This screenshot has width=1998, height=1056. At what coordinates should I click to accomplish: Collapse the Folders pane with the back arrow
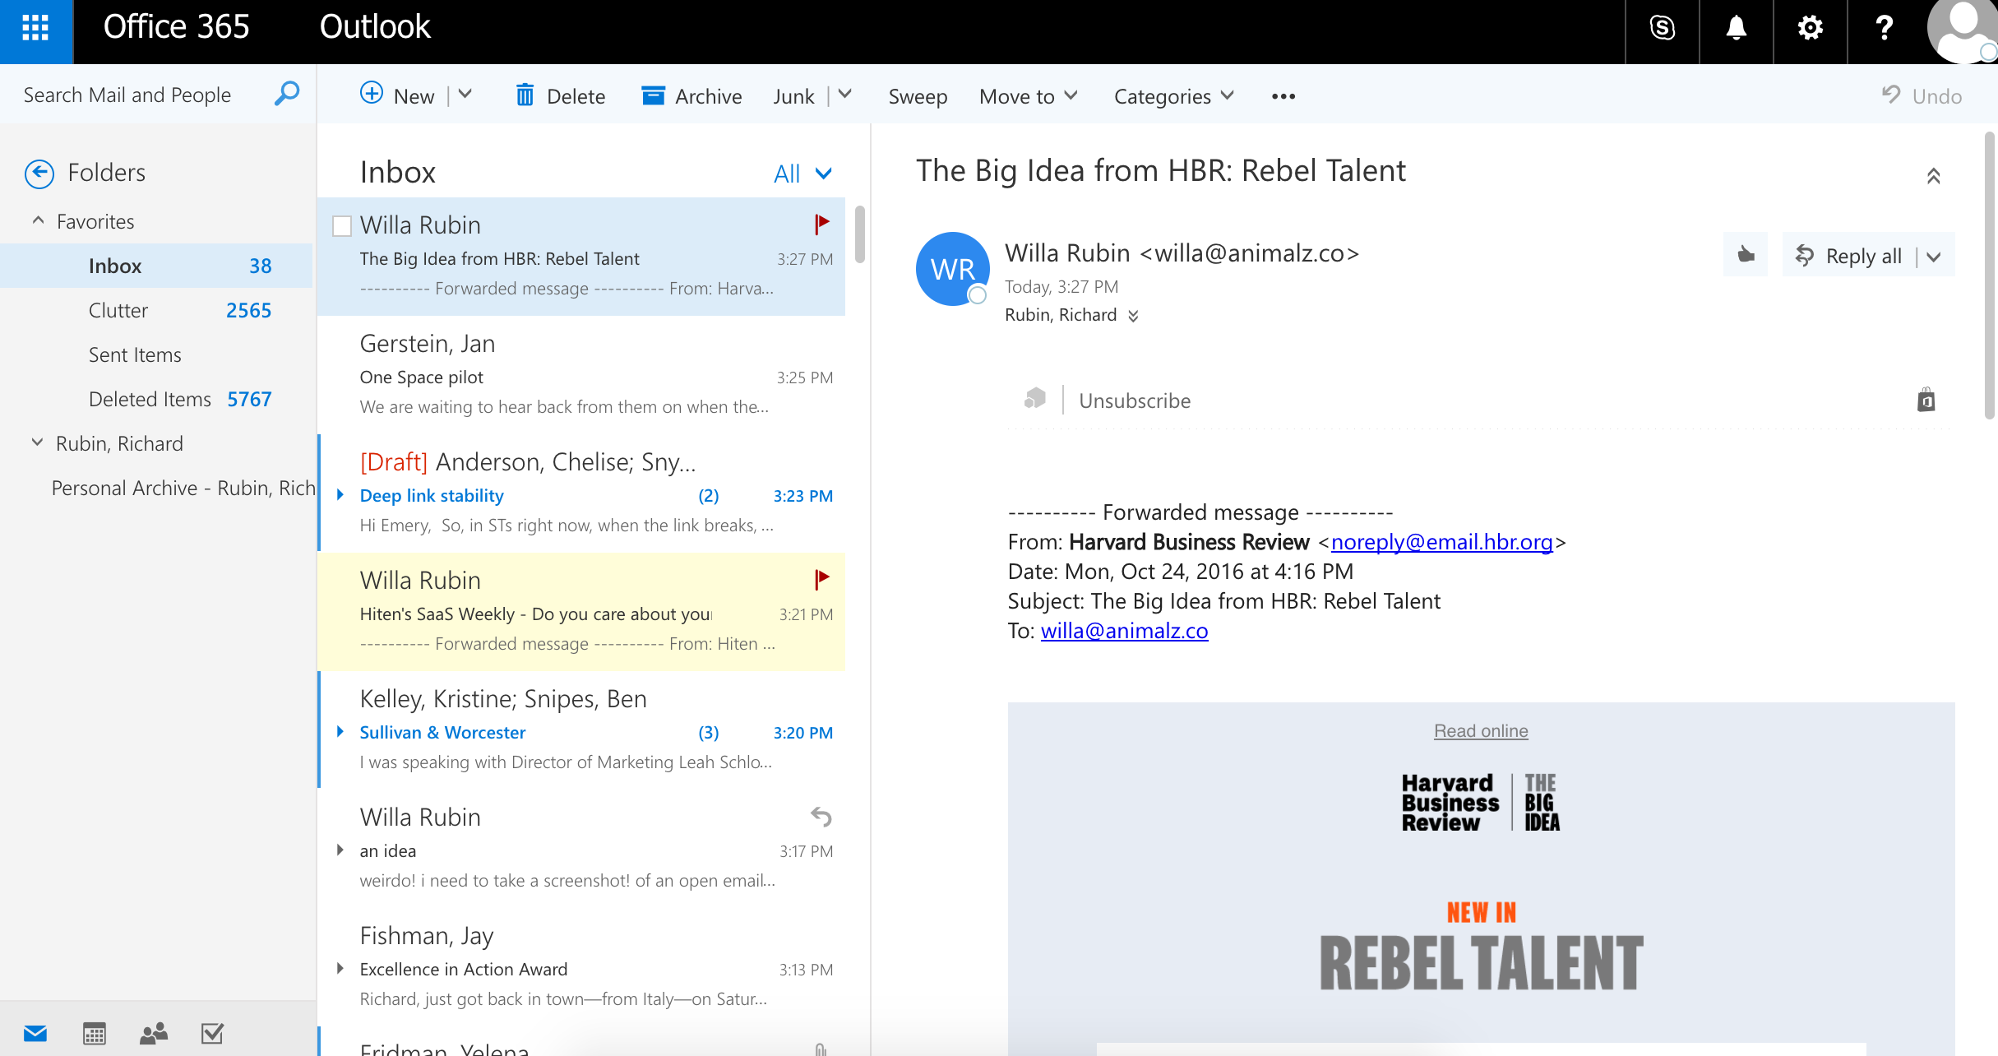pyautogui.click(x=39, y=173)
